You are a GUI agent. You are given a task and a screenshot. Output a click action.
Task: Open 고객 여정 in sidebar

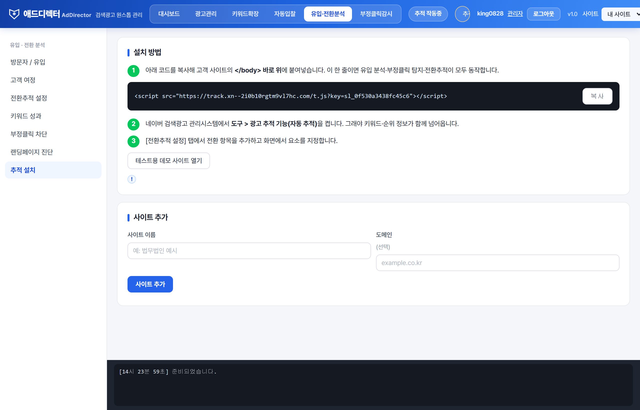pos(53,80)
